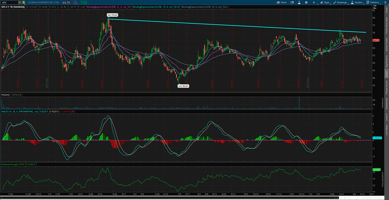Click the GFS 4 Y 1D [NASDAQ] chart title
Image resolution: width=389 pixels, height=200 pixels.
click(13, 7)
